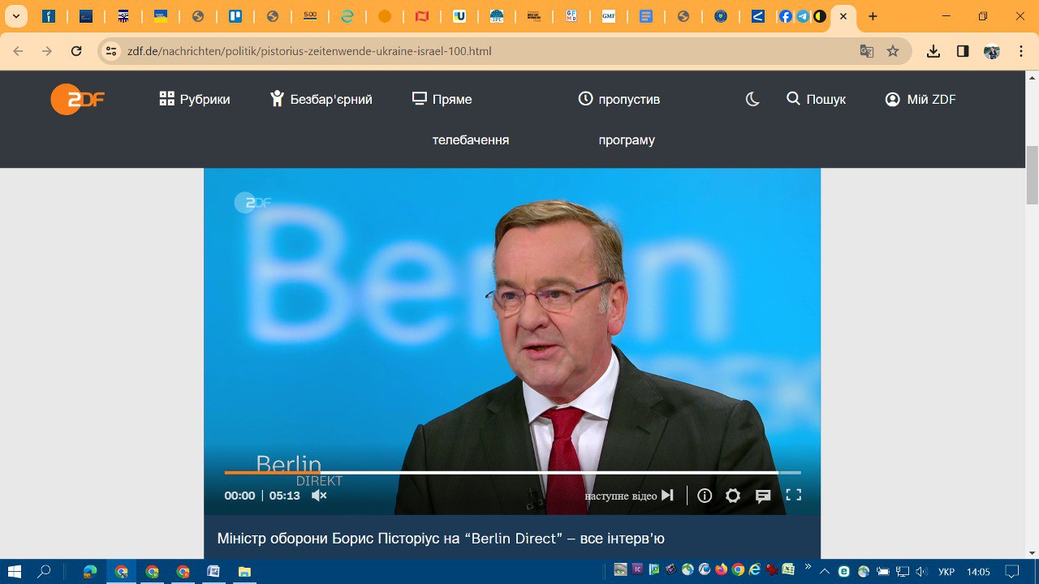Click the ZDF logo in header
Screen dimensions: 1039x584
pos(77,99)
